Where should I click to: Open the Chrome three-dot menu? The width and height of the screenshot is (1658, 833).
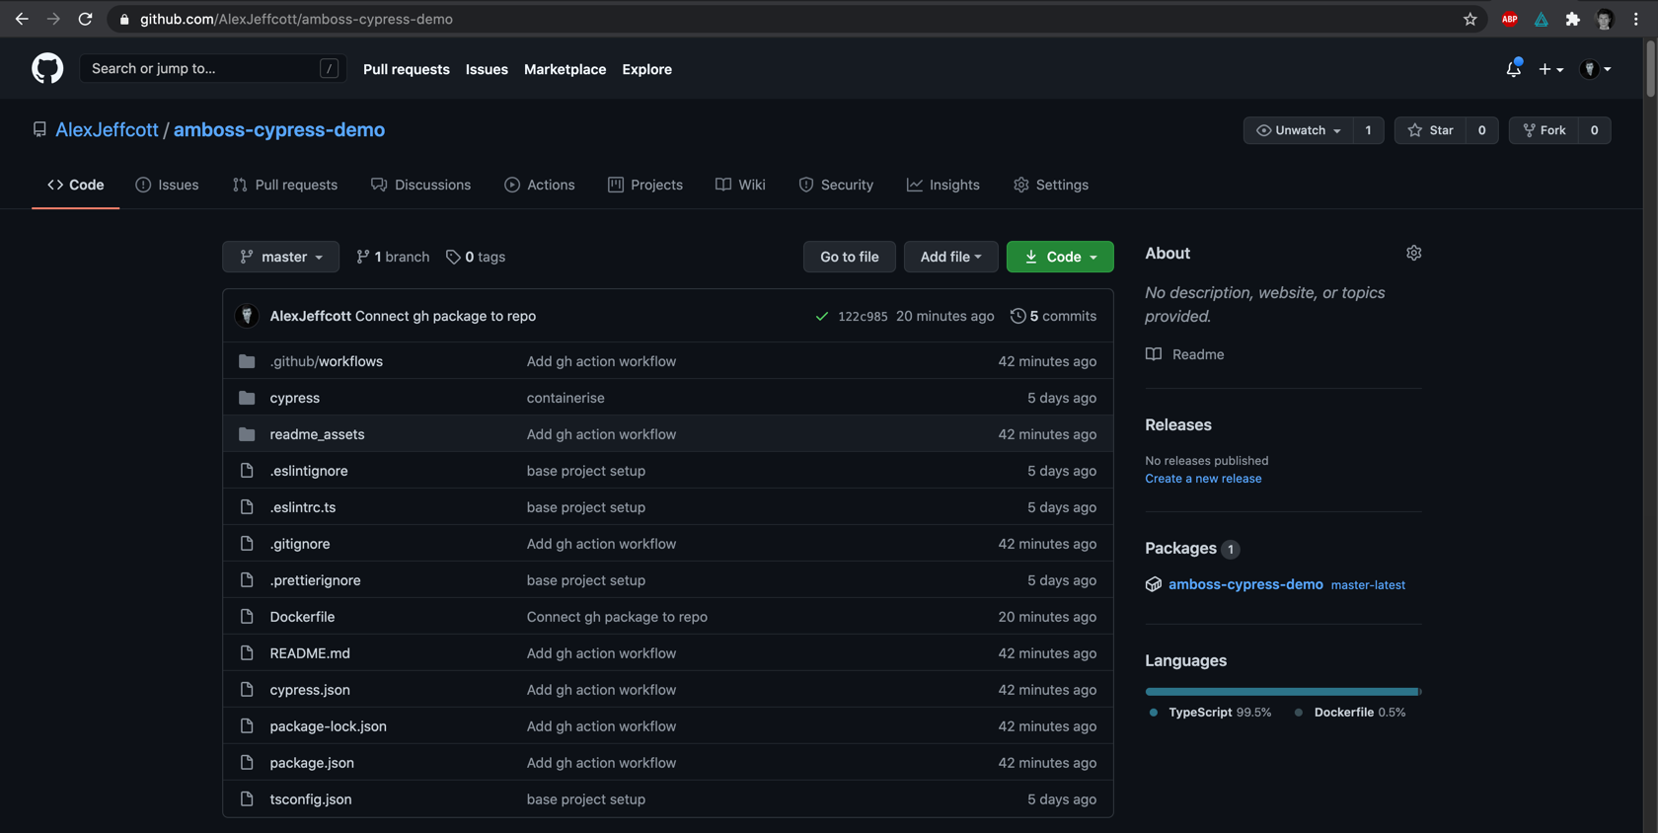pos(1635,19)
